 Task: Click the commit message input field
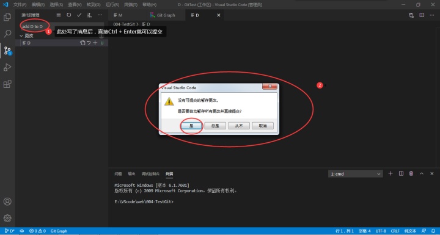click(62, 26)
